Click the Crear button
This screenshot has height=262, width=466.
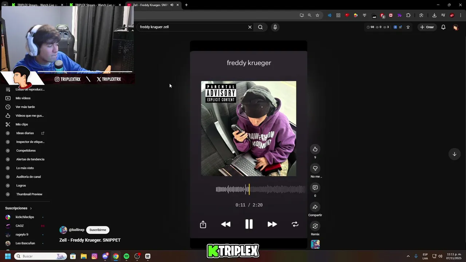pos(427,27)
